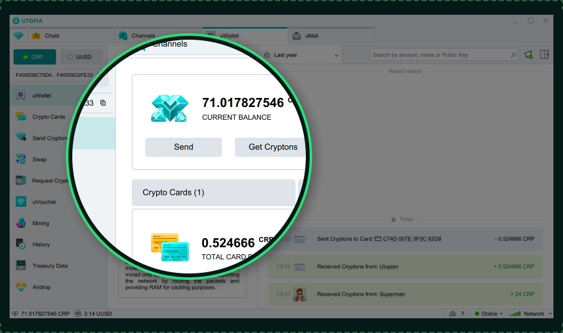Click the card icon in Utopian row

click(x=299, y=267)
